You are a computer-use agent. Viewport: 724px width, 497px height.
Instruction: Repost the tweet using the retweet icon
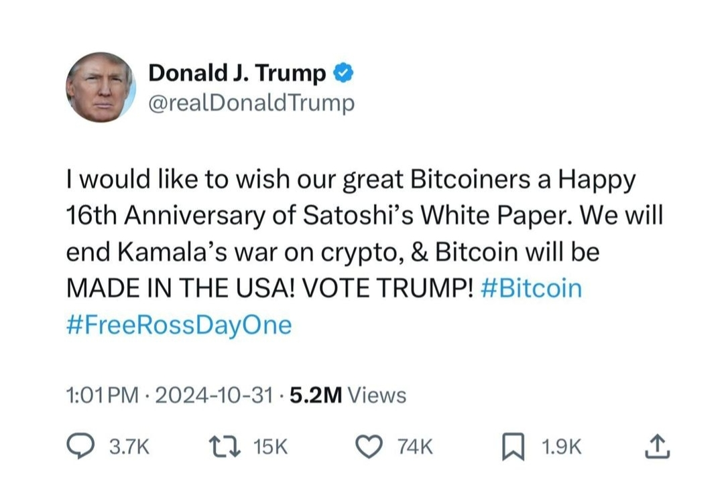[x=225, y=447]
